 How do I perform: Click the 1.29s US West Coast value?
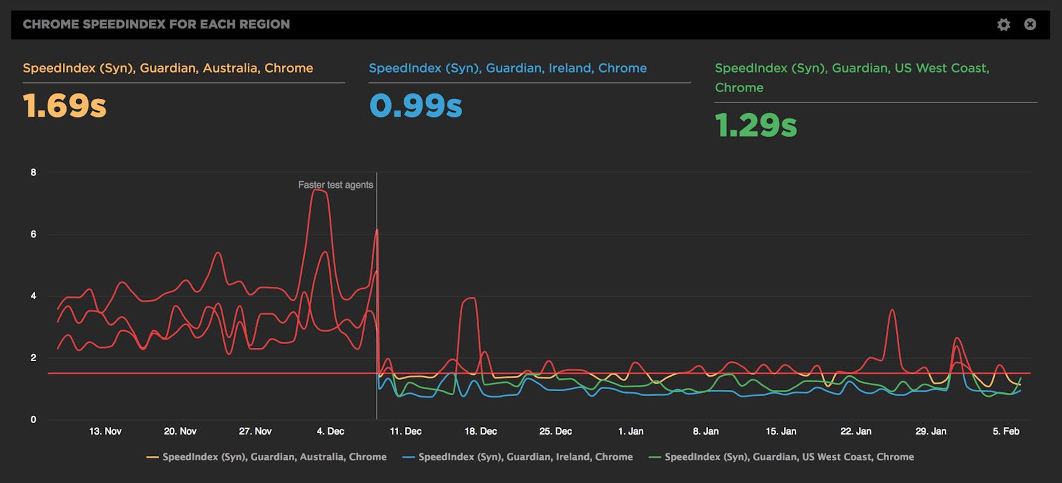pyautogui.click(x=756, y=125)
